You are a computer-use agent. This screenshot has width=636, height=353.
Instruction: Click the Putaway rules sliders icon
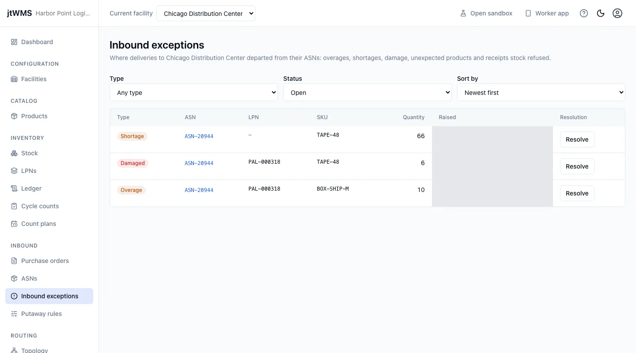click(14, 314)
